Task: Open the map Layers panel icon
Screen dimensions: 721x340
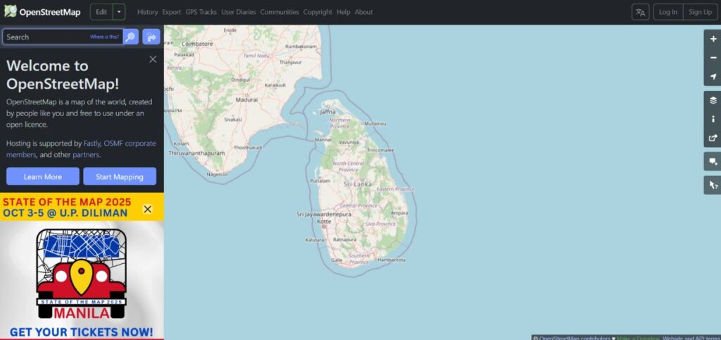Action: [x=713, y=100]
